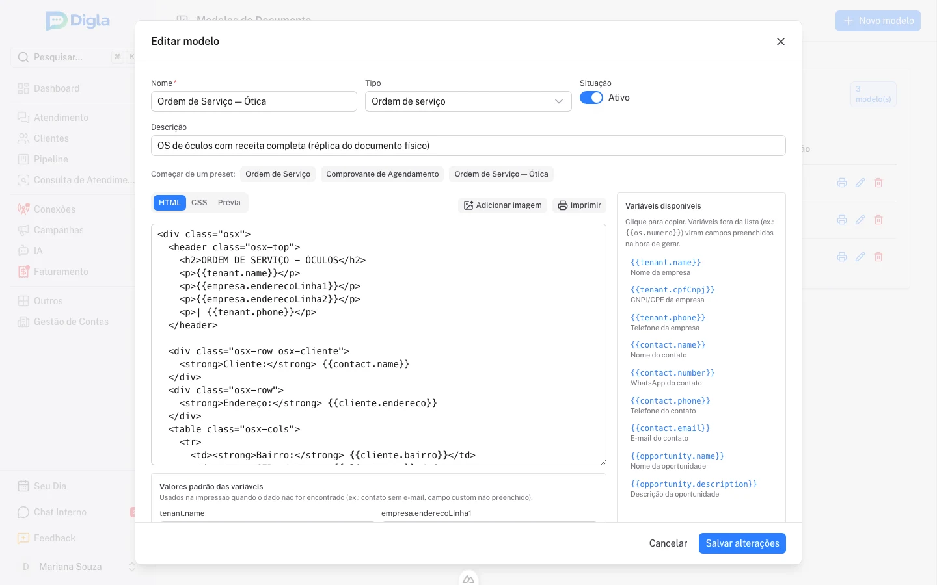Click the Descrição input field
The image size is (937, 585).
[468, 146]
